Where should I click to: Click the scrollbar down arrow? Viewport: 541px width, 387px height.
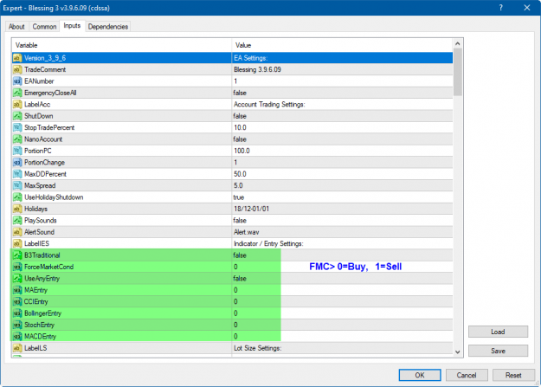(x=458, y=352)
